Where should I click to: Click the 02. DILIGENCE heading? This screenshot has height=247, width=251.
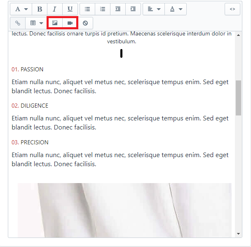(30, 106)
